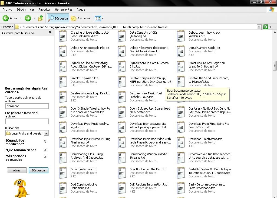Expand the ¿Qué tamaño tiene? section

click(45, 150)
